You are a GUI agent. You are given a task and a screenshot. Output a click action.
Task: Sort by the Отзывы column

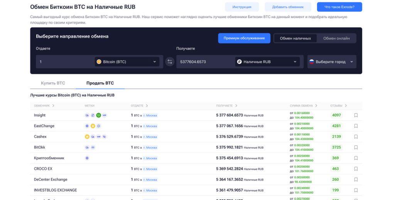(x=339, y=106)
